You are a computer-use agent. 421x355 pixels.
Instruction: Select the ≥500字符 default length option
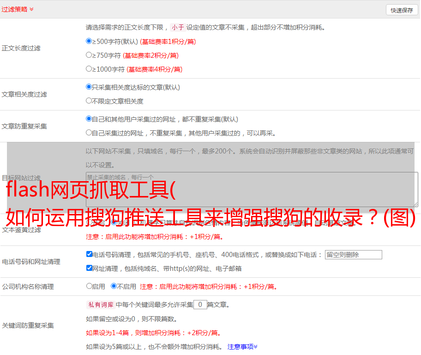click(x=89, y=41)
